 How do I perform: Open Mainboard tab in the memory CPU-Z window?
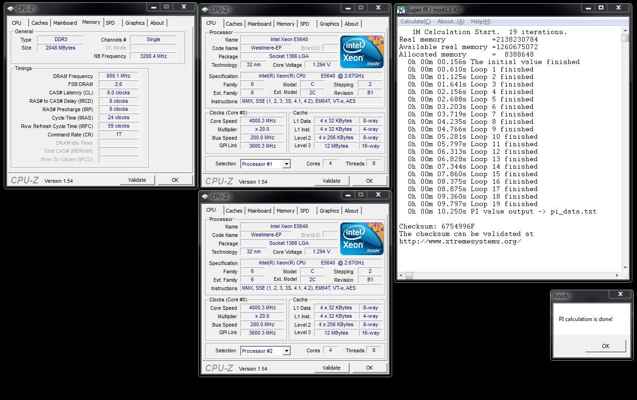point(65,23)
